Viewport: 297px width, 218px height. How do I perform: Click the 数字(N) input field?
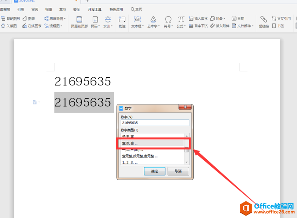tap(155, 123)
